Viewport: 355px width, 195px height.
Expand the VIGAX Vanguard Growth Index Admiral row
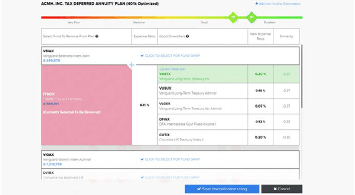(86, 159)
